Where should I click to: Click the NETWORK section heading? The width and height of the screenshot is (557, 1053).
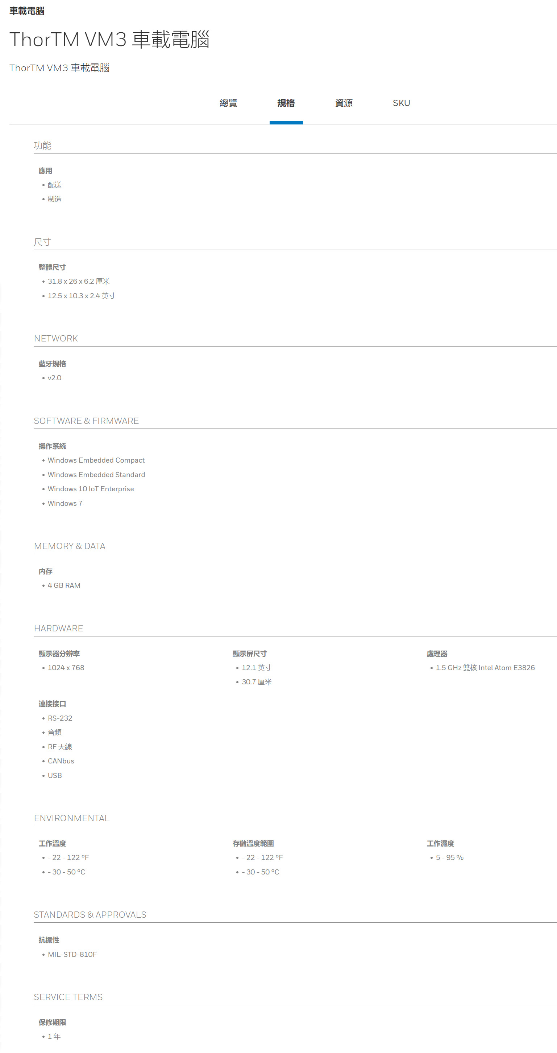coord(56,339)
